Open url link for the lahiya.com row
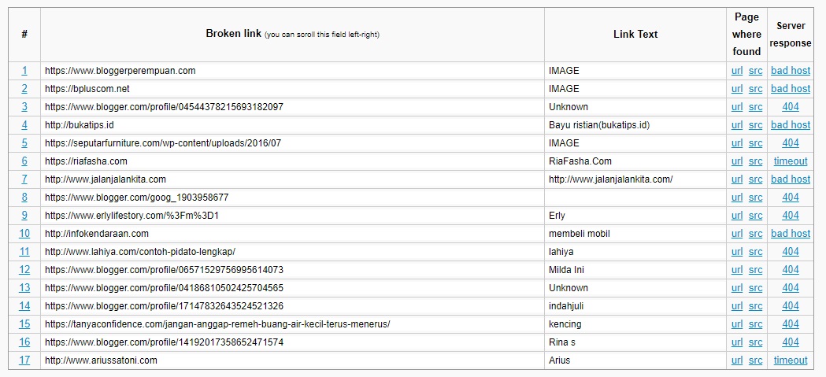826x377 pixels. click(737, 252)
